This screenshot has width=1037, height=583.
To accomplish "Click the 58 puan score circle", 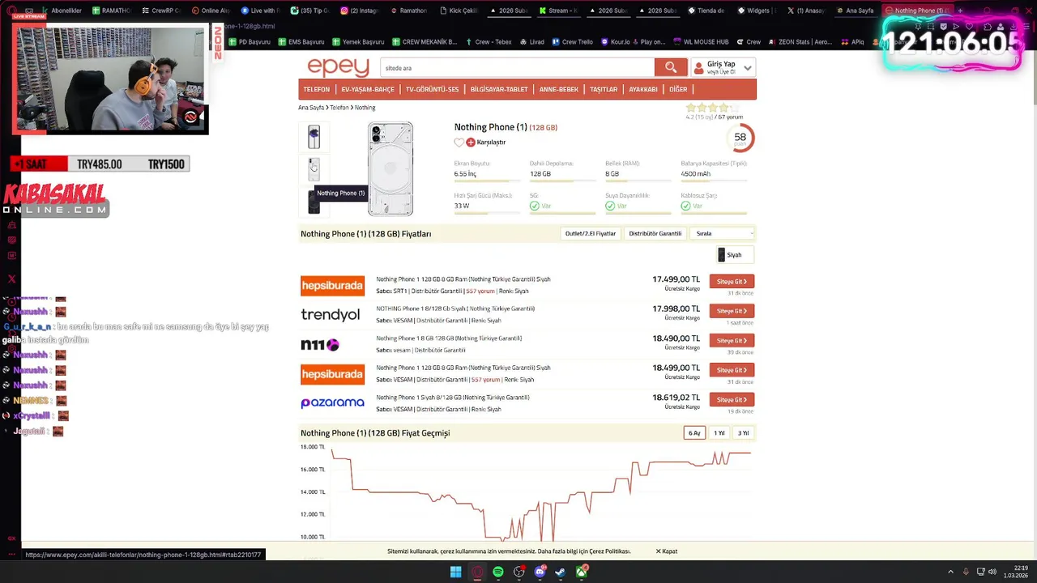I will tap(740, 138).
